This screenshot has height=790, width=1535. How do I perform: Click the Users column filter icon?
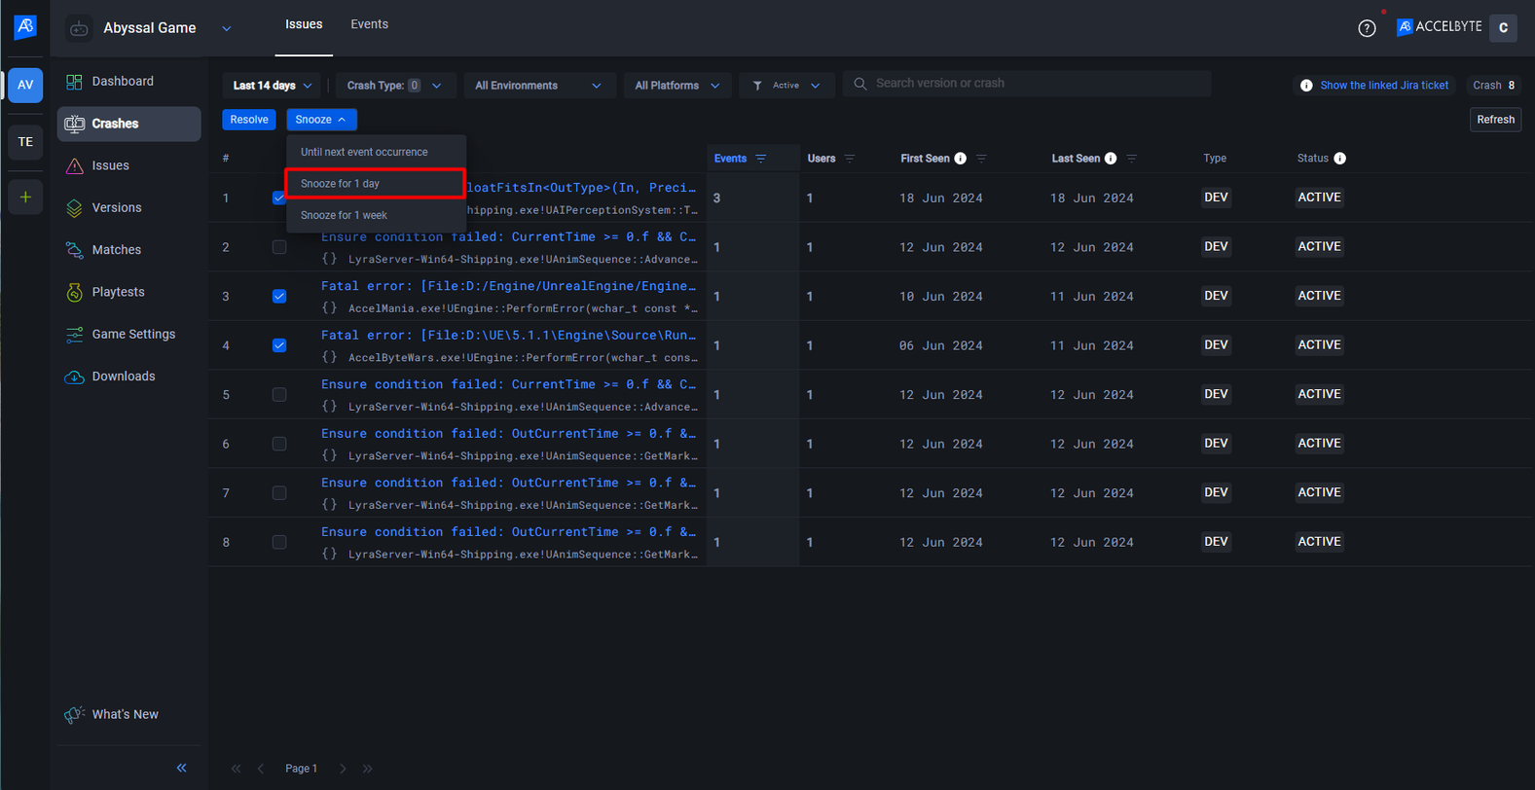point(850,159)
